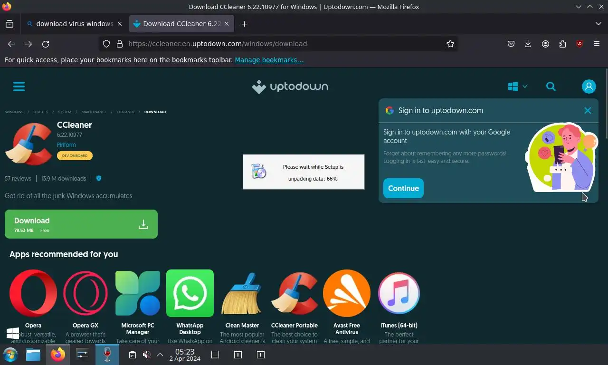This screenshot has width=608, height=365.
Task: Open the Firefox downloads panel
Action: [x=528, y=44]
